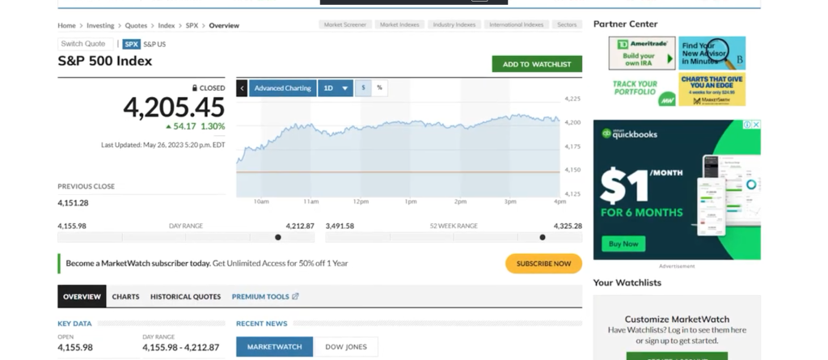Open the Historical Quotes tab
Image resolution: width=828 pixels, height=360 pixels.
pos(185,297)
